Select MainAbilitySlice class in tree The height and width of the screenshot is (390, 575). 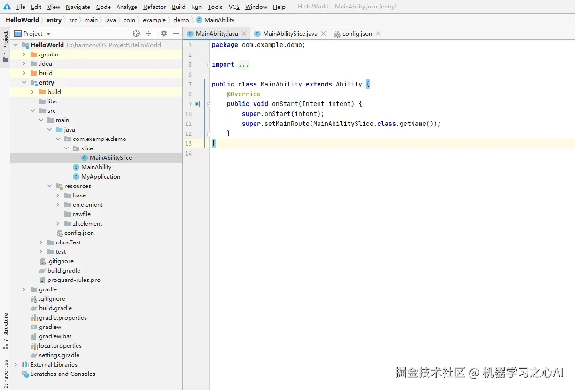pos(110,158)
